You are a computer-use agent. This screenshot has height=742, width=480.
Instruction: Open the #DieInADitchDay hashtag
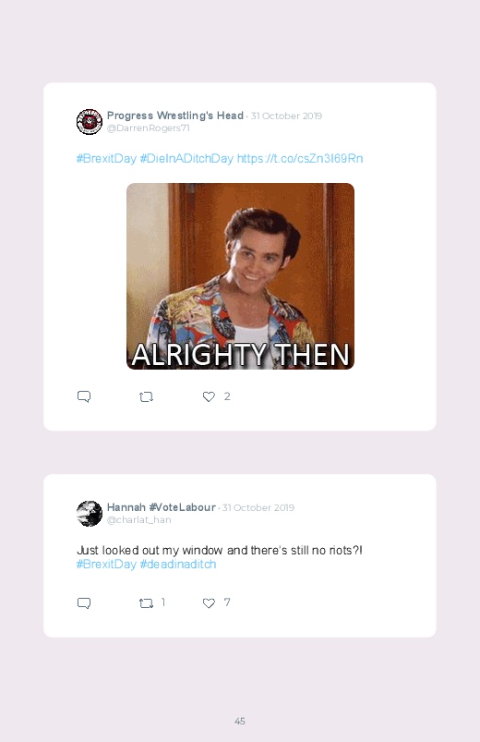tap(186, 159)
